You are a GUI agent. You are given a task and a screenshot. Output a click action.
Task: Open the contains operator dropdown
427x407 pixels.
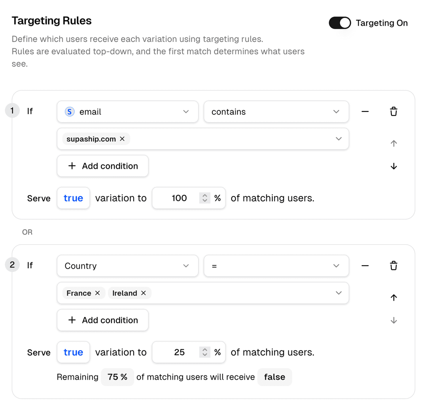[x=276, y=111]
